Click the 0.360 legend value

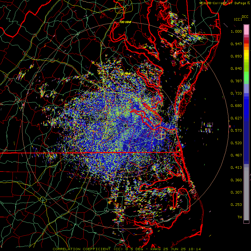[236, 180]
